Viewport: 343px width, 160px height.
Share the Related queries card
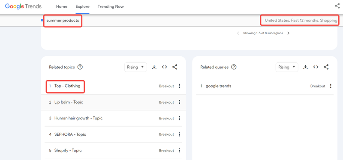[326, 67]
